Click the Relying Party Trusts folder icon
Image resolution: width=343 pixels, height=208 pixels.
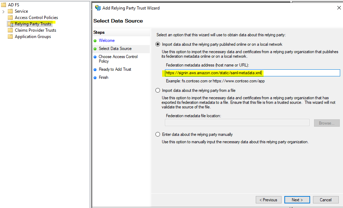coord(10,24)
